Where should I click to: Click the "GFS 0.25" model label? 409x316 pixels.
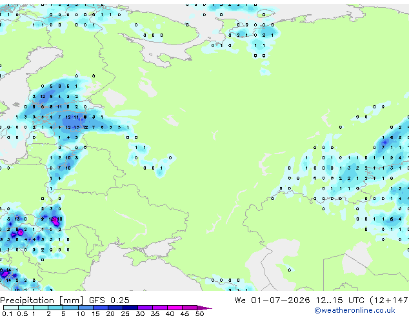point(109,301)
